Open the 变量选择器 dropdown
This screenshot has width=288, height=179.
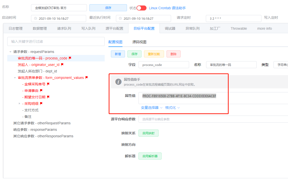coord(152,108)
